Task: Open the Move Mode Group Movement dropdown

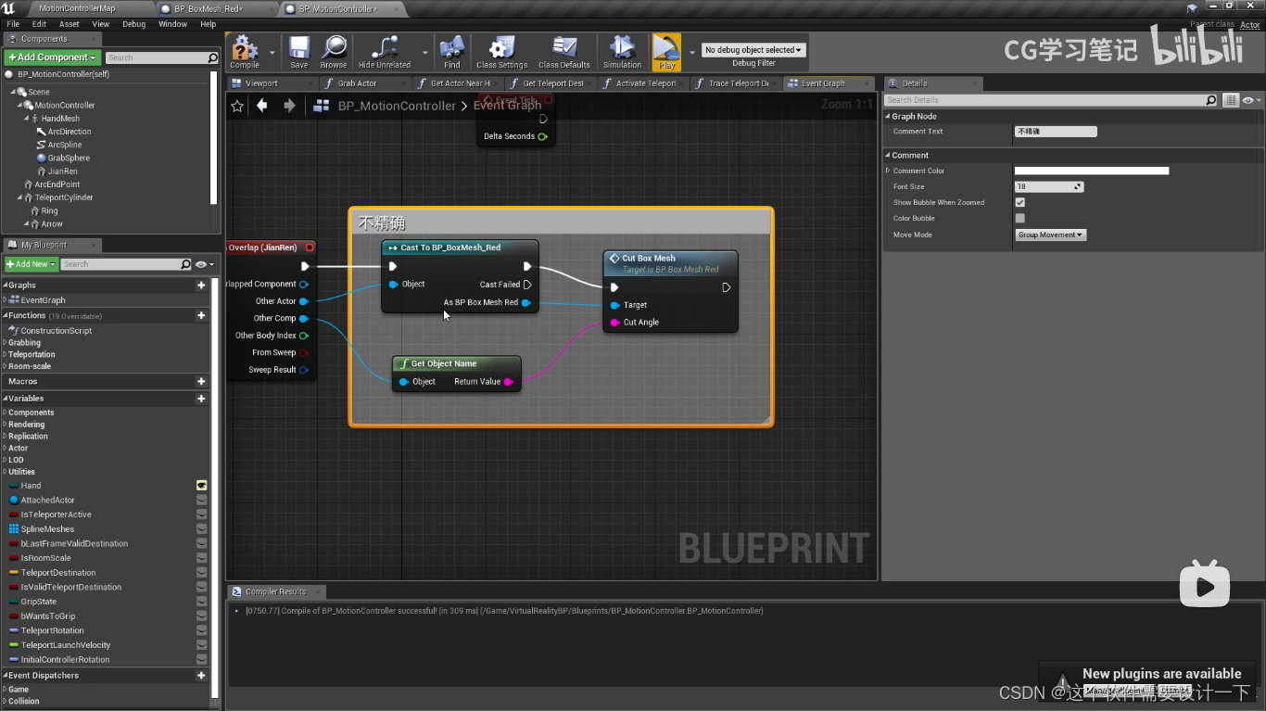Action: 1050,235
